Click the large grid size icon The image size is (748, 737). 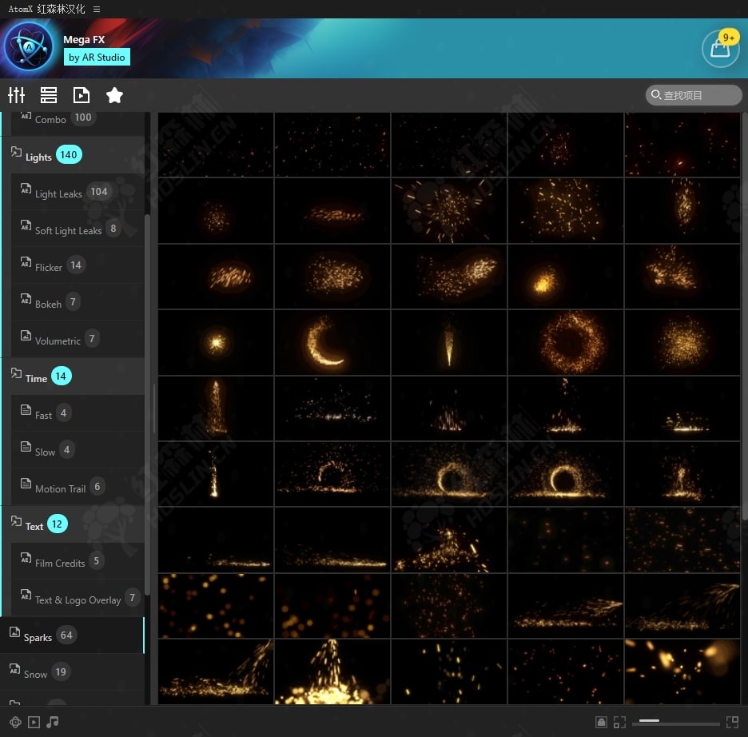[x=732, y=723]
